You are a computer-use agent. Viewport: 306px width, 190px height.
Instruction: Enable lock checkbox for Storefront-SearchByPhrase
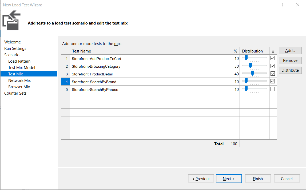point(273,89)
